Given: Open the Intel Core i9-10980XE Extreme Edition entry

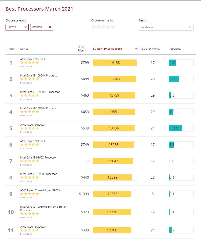Looking at the screenshot, I should tap(44, 208).
